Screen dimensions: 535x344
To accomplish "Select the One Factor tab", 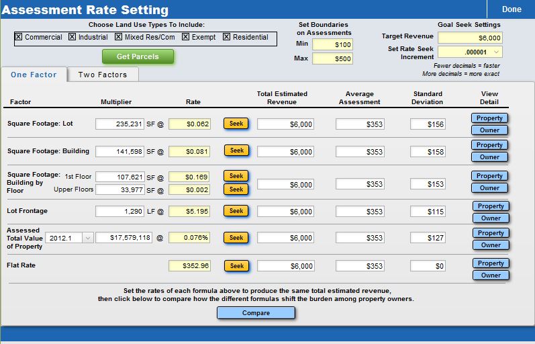I will 34,75.
